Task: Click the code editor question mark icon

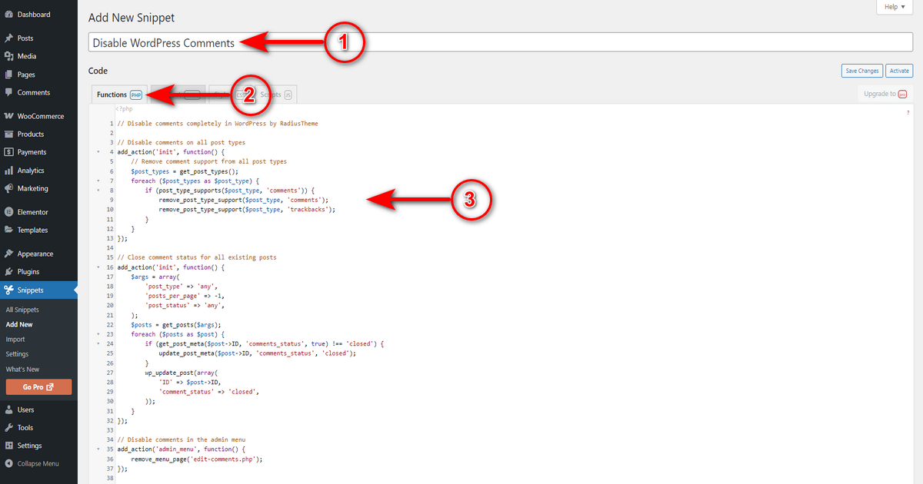Action: (908, 112)
